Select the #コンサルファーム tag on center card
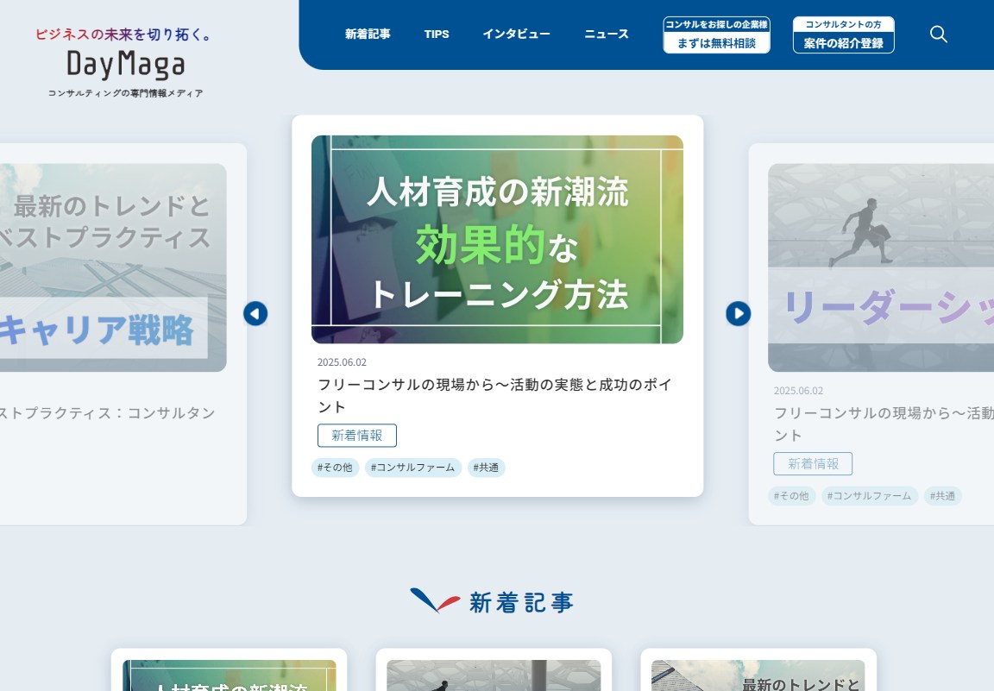994x691 pixels. (412, 468)
